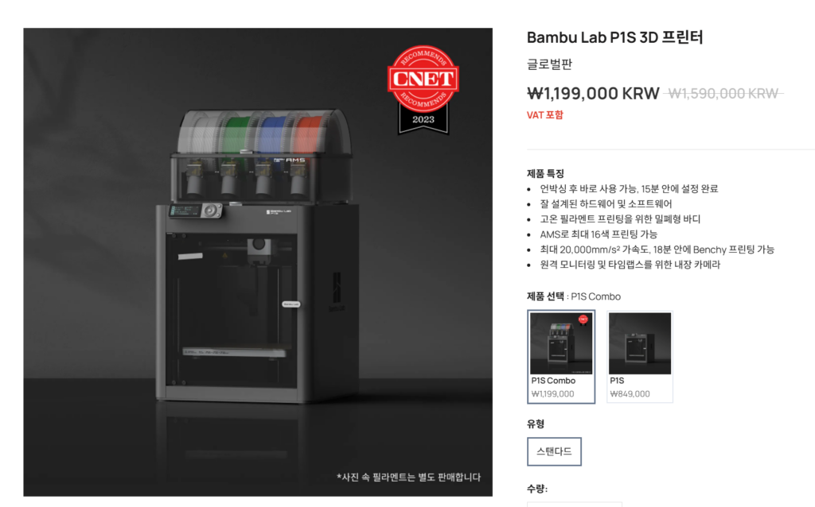The height and width of the screenshot is (507, 815).
Task: Click the red filament spool in AMS
Action: 310,134
